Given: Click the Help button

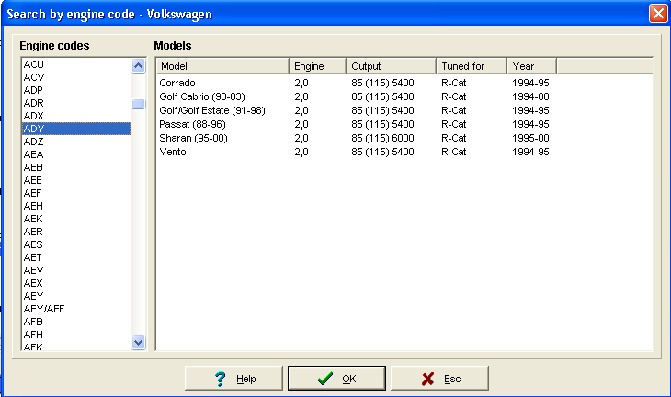Looking at the screenshot, I should point(233,379).
